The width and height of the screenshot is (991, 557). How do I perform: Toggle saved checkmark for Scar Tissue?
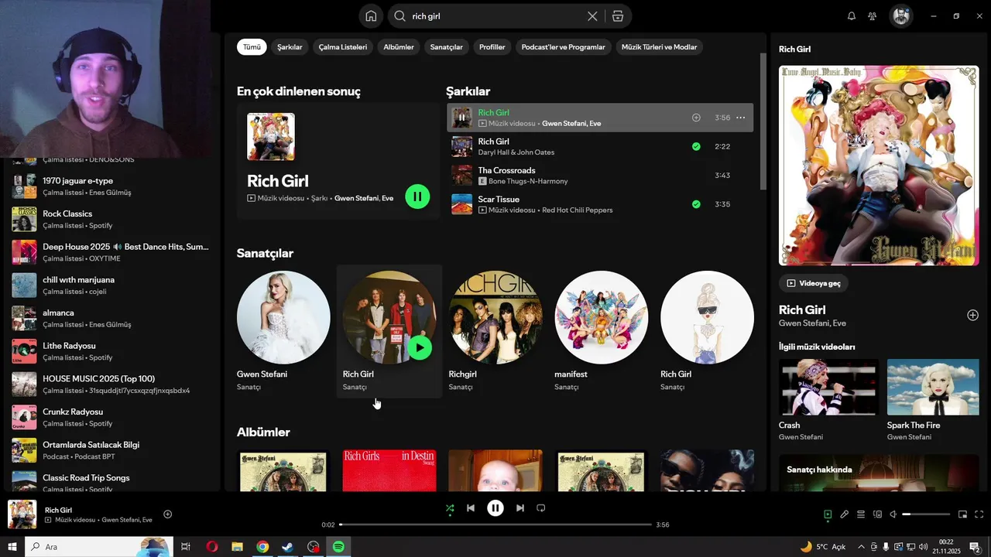pos(696,204)
